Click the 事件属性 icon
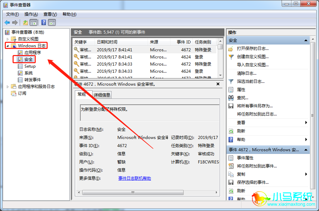 click(x=231, y=158)
